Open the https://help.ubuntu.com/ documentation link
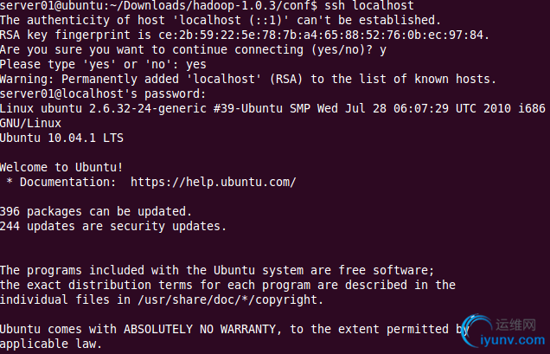 coord(214,182)
